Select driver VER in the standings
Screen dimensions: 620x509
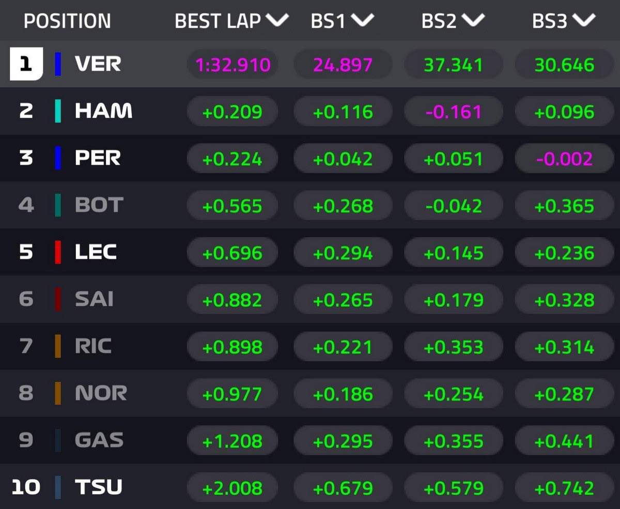pyautogui.click(x=98, y=64)
